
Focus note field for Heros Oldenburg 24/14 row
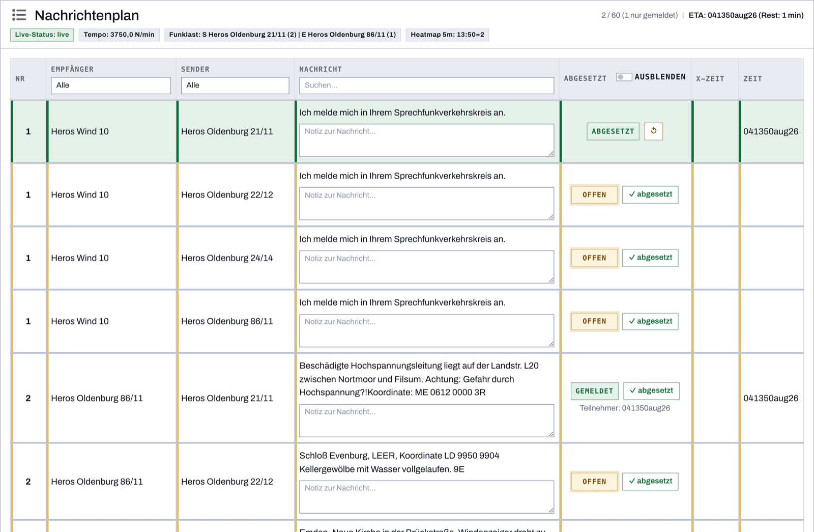[426, 267]
